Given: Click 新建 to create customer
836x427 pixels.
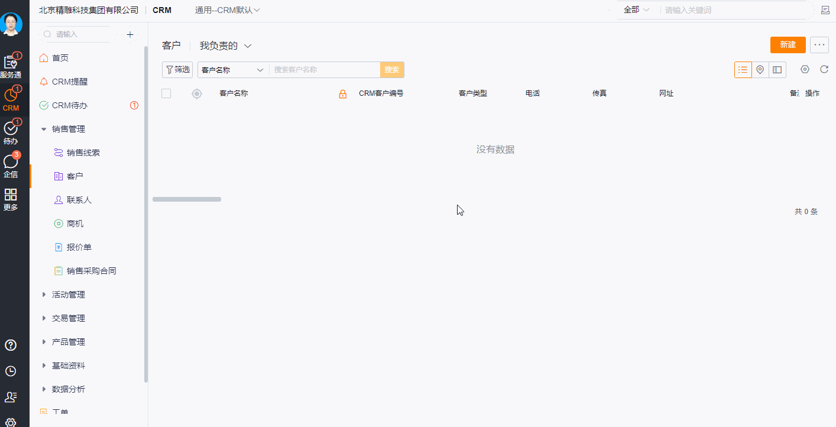Looking at the screenshot, I should pyautogui.click(x=788, y=44).
